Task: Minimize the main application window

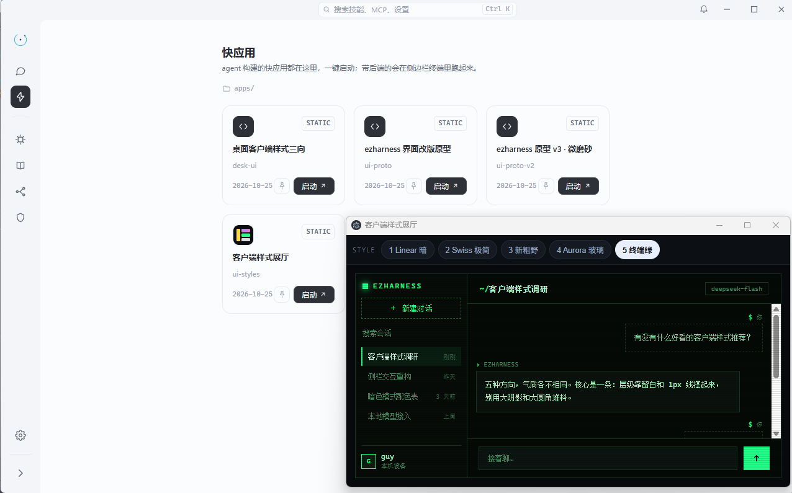Action: 727,9
